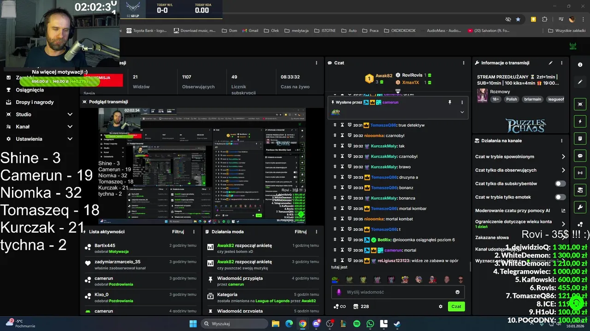Delete TomaszeQ86's 'true detektyw' message via its trash icon
Viewport: 590px width, 331px height.
pyautogui.click(x=335, y=125)
